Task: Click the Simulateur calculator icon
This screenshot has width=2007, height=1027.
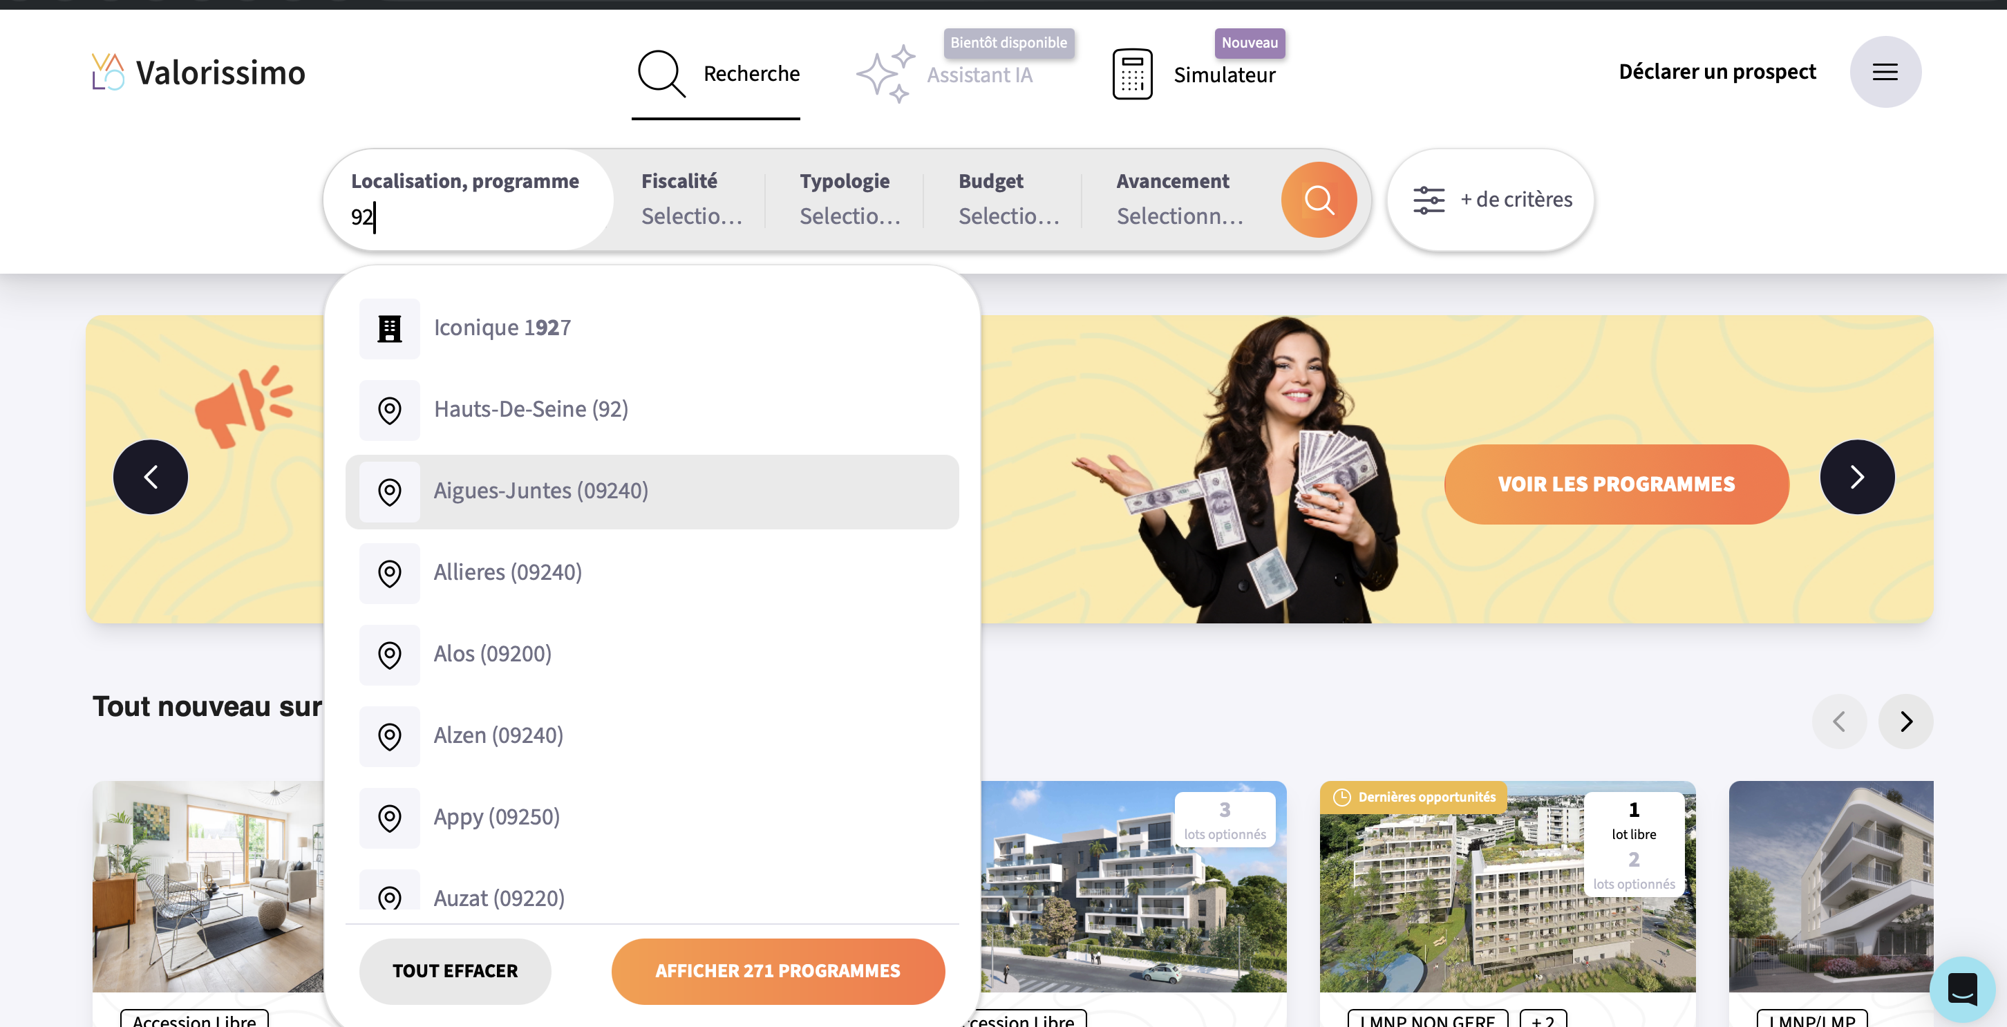Action: click(x=1132, y=74)
